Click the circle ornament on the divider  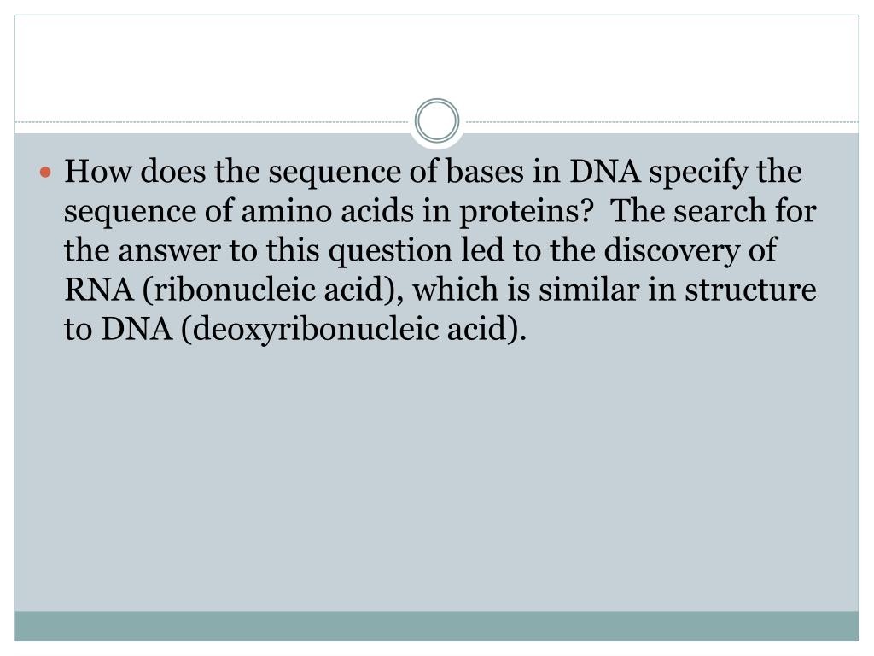tap(437, 121)
